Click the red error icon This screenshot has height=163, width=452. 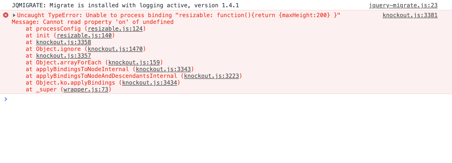pos(6,15)
